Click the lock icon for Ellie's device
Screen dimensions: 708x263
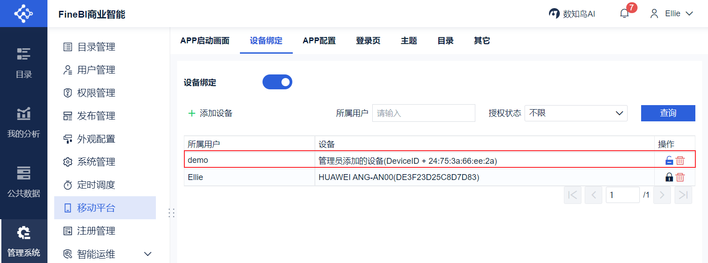[669, 177]
